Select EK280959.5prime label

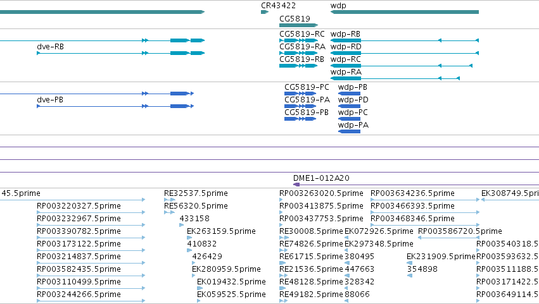[226, 269]
